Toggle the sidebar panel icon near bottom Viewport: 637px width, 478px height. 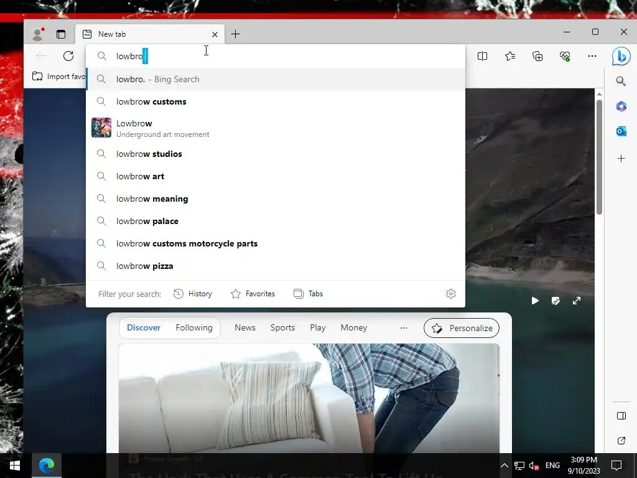tap(621, 416)
